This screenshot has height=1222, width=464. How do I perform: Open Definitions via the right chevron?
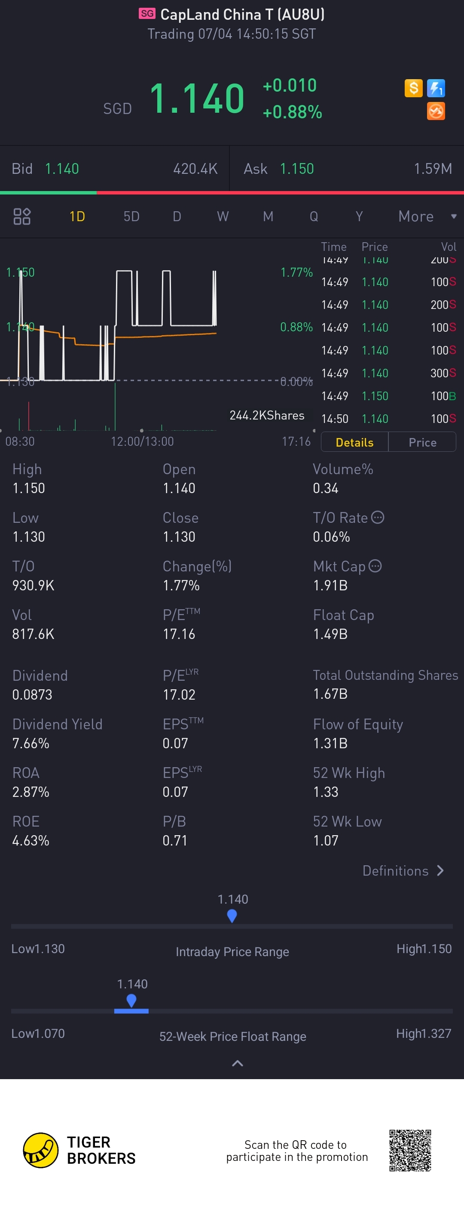click(x=440, y=870)
